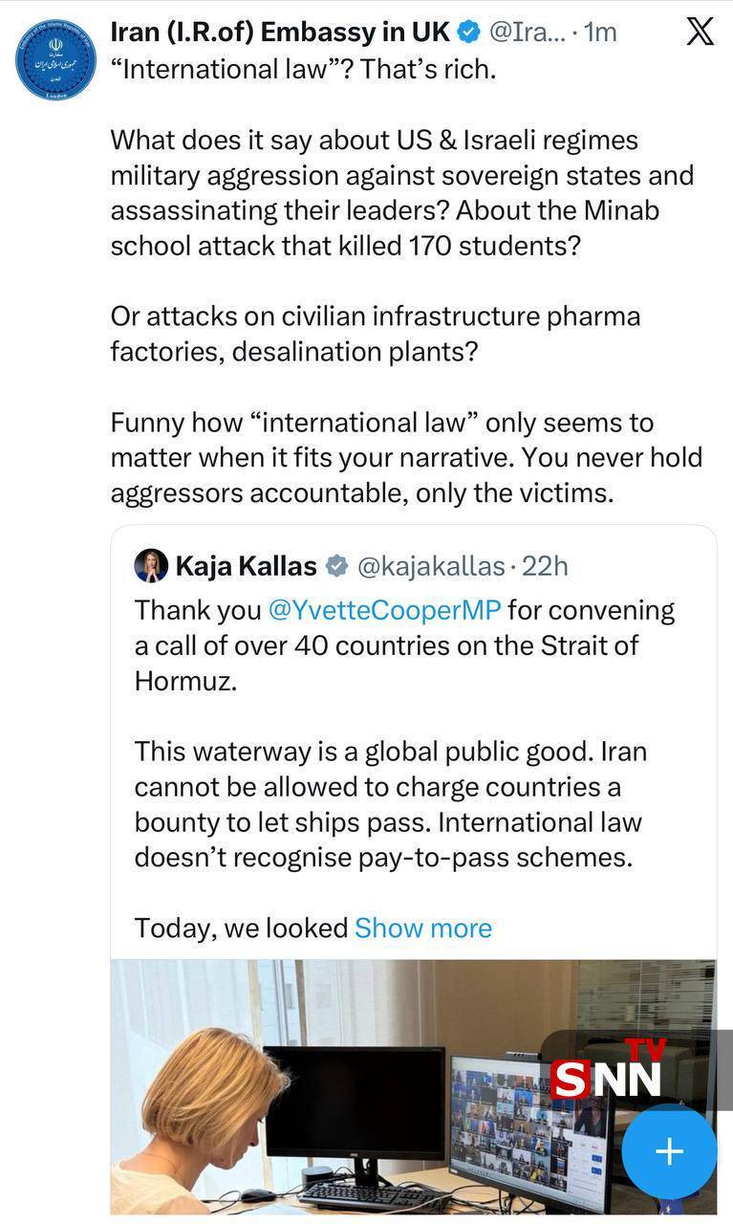Click the "That's rich" opening line
Screen dimensions: 733x1224
pos(303,71)
